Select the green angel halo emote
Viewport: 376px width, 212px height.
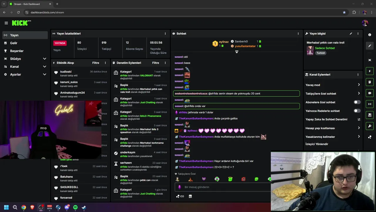[230, 179]
